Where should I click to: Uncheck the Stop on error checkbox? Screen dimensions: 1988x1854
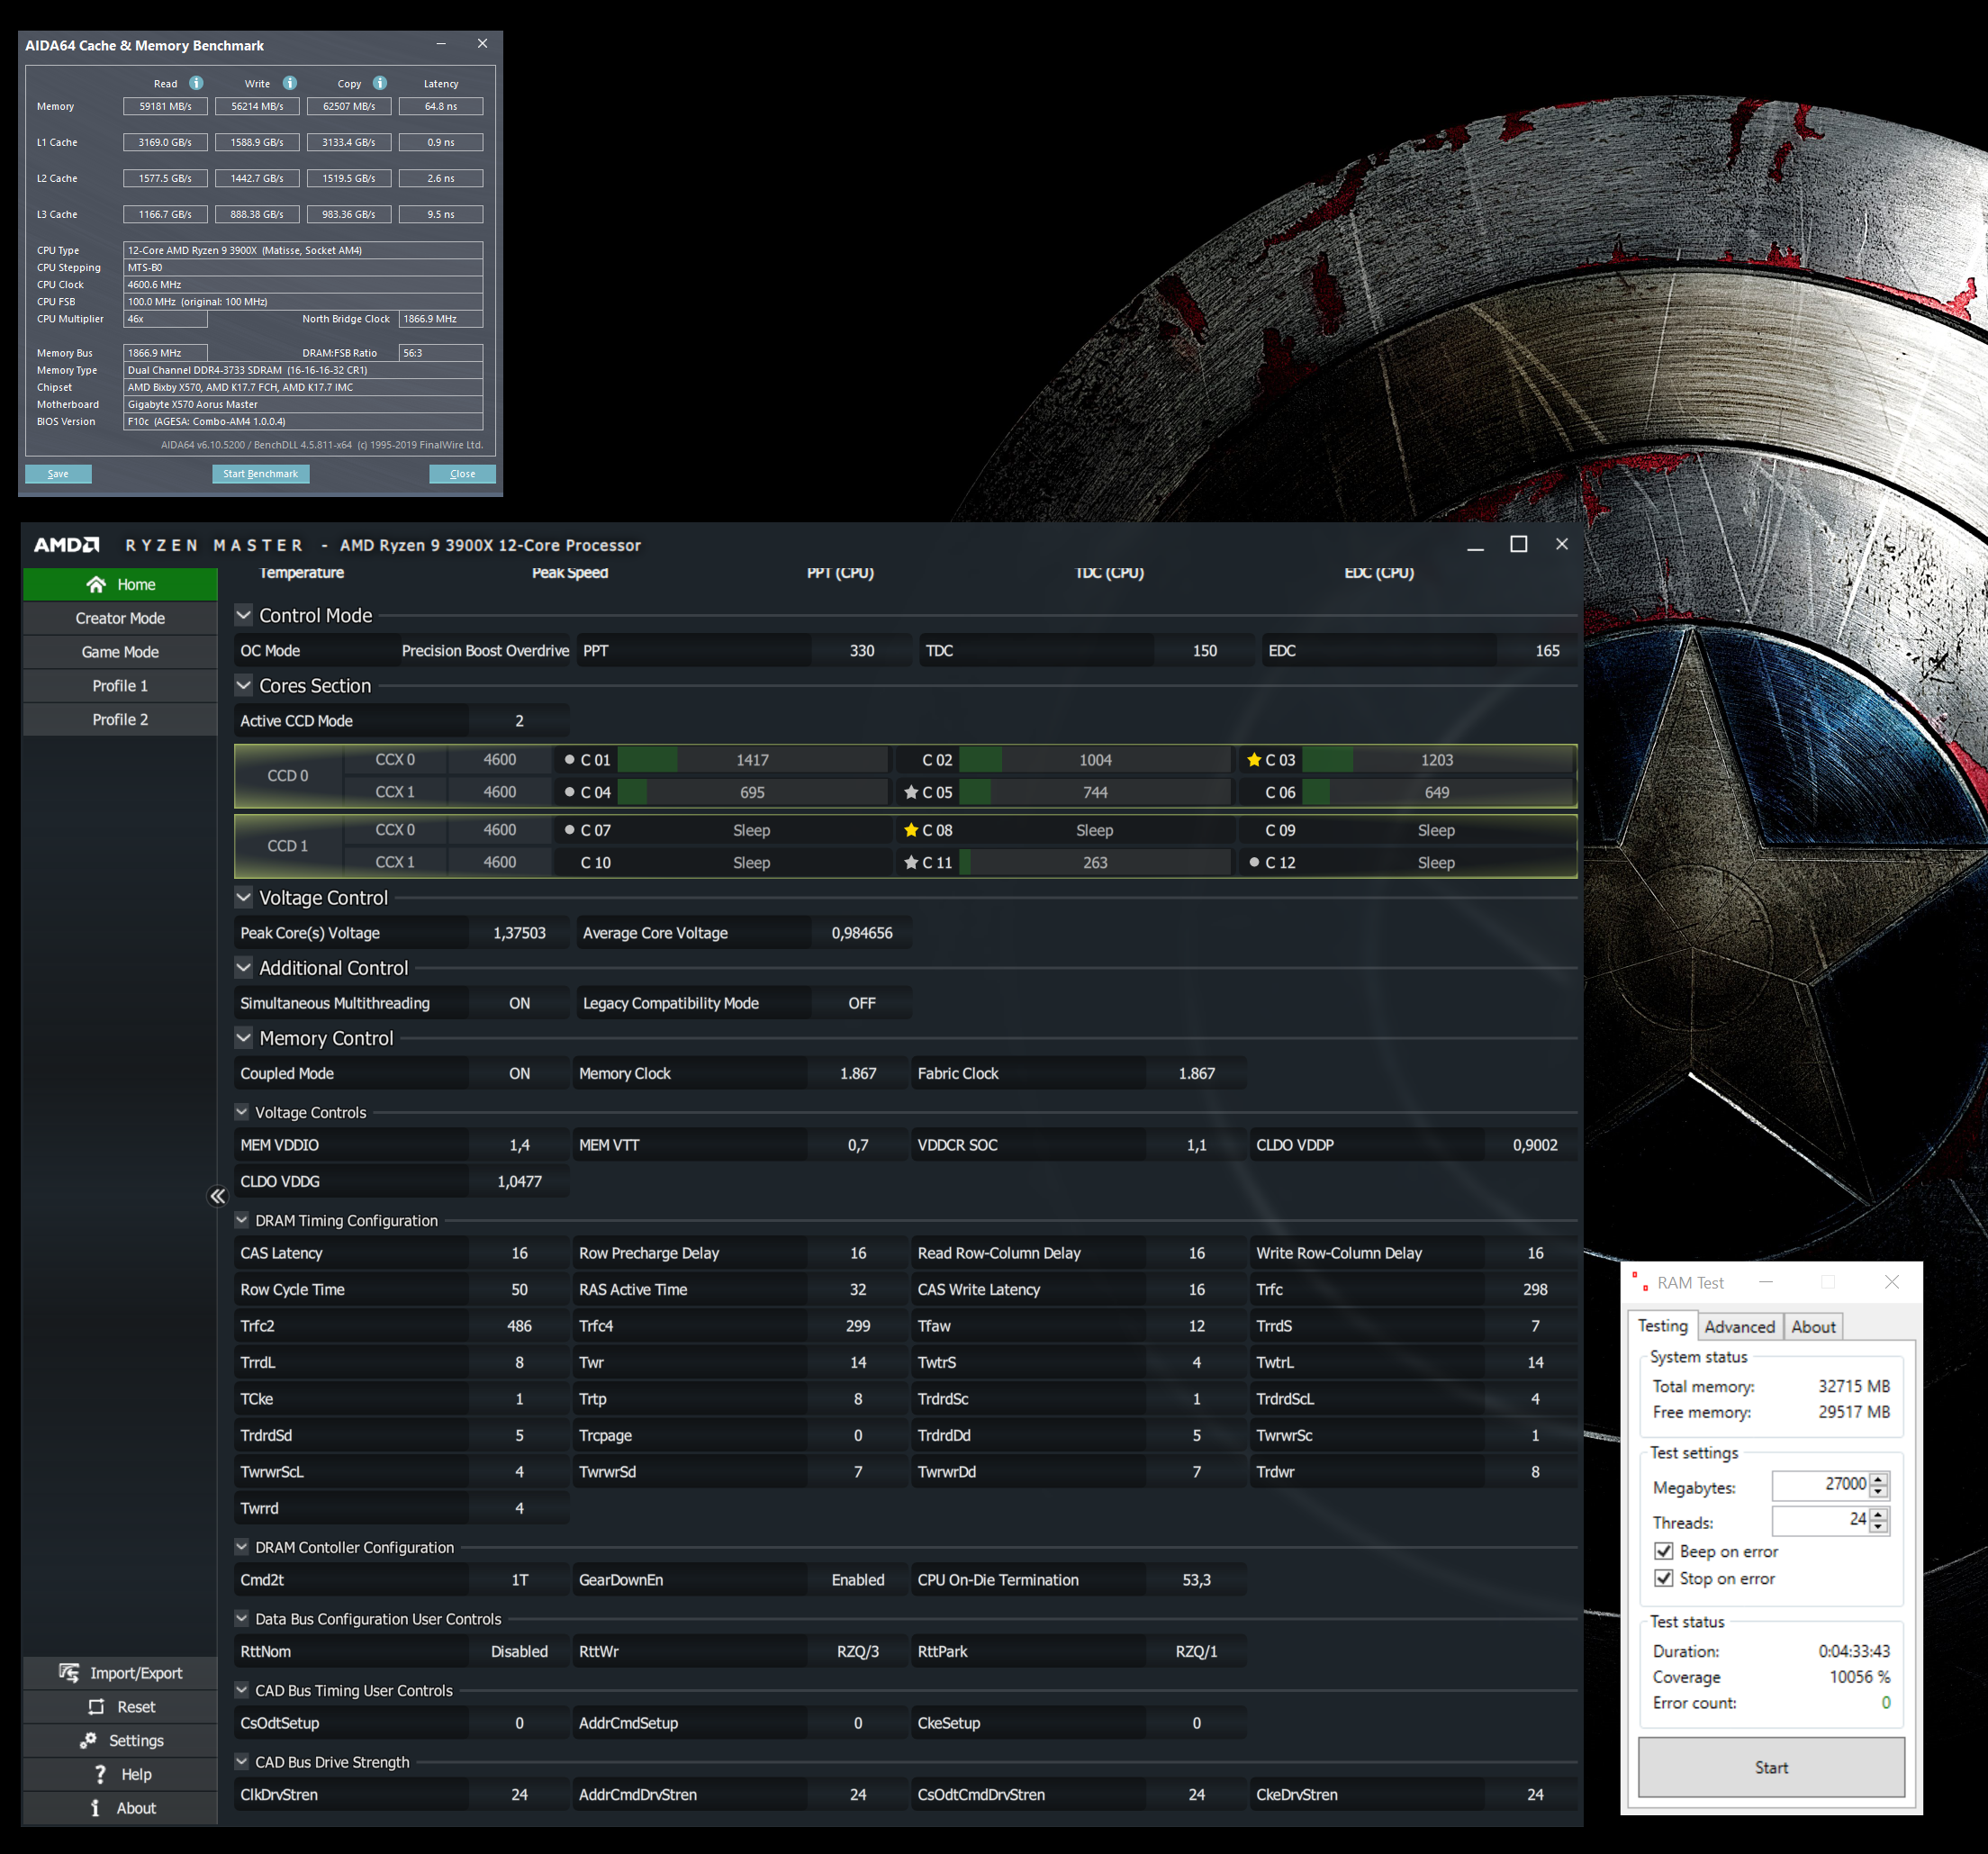point(1663,1578)
